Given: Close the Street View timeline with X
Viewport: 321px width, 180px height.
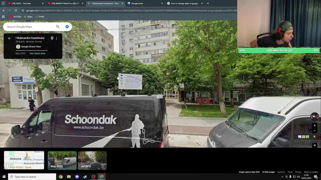Looking at the screenshot, I should point(315,145).
